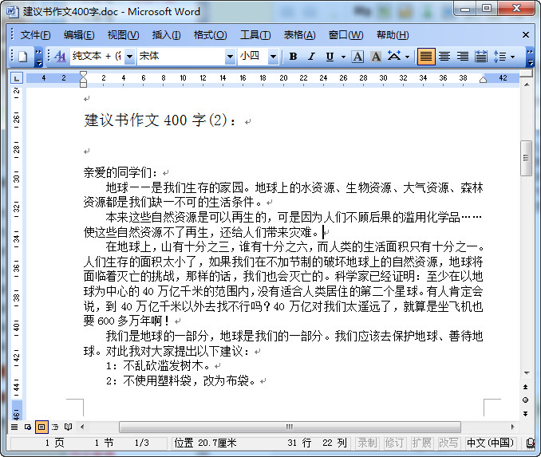Open the 窗口(W) menu
The height and width of the screenshot is (457, 541).
pyautogui.click(x=346, y=35)
